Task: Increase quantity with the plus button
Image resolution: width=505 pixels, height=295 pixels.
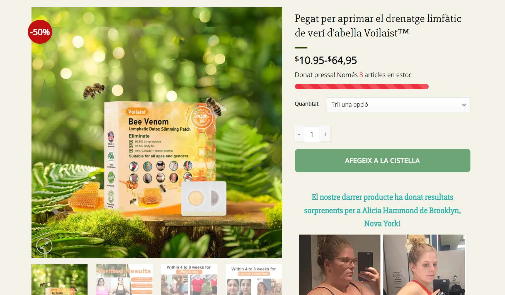Action: coord(325,134)
